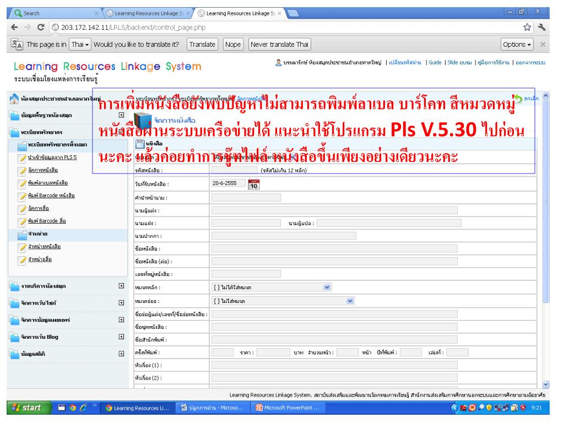Open Microsoft PowerPoint taskbar window

[x=289, y=408]
